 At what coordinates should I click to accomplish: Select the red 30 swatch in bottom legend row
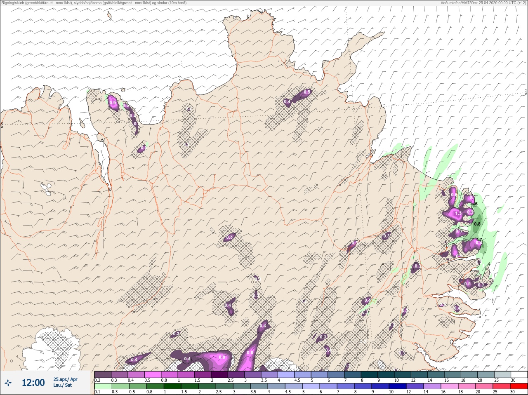click(x=519, y=386)
